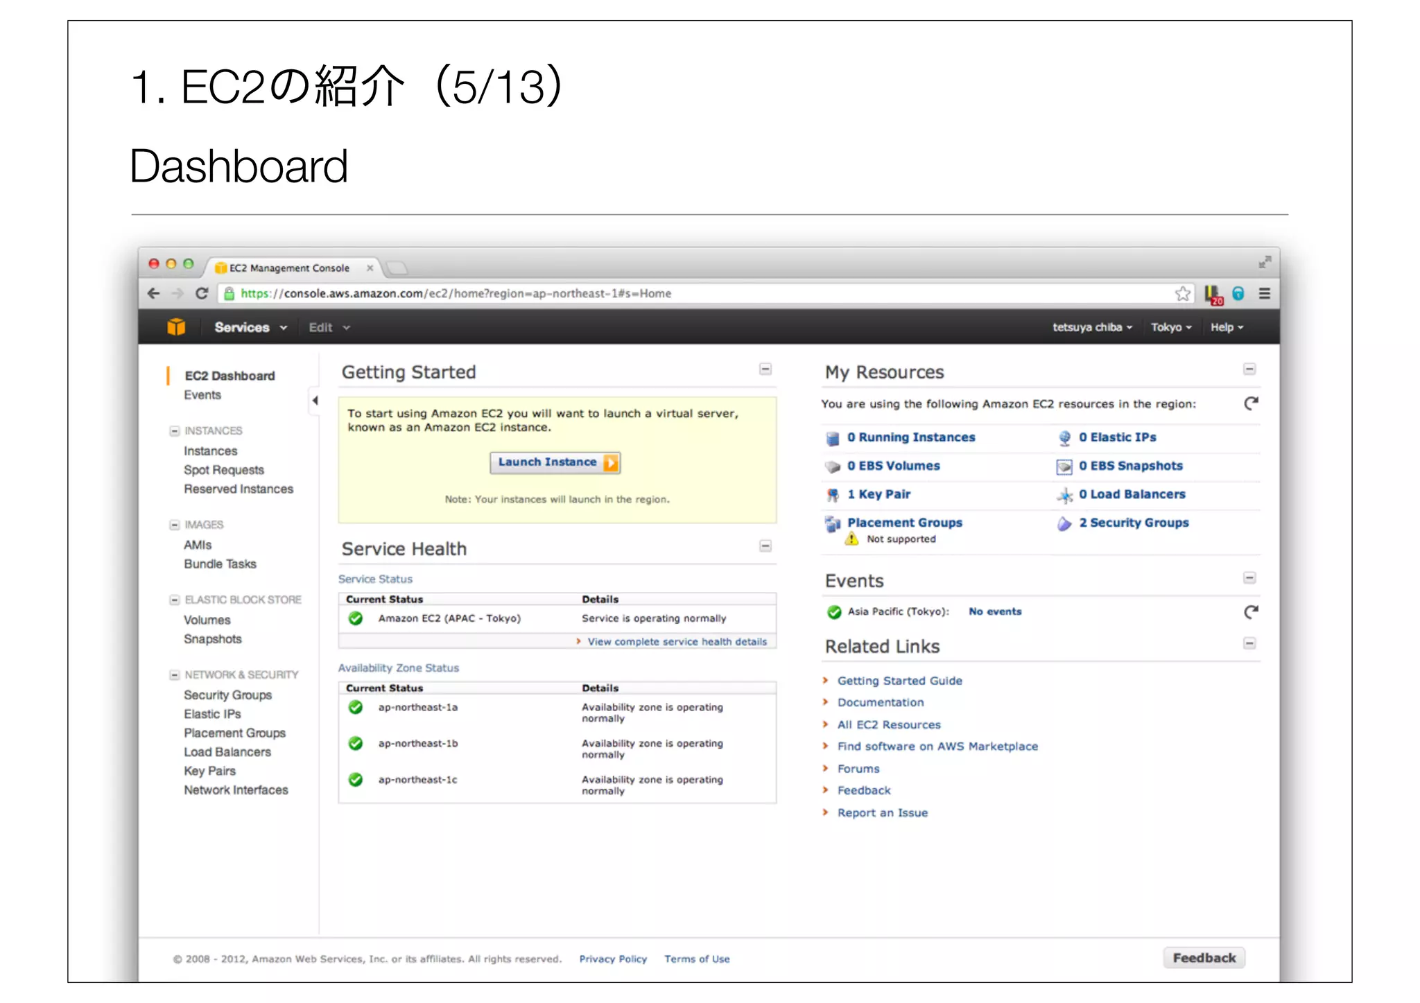
Task: Open the Help dropdown menu
Action: point(1227,327)
